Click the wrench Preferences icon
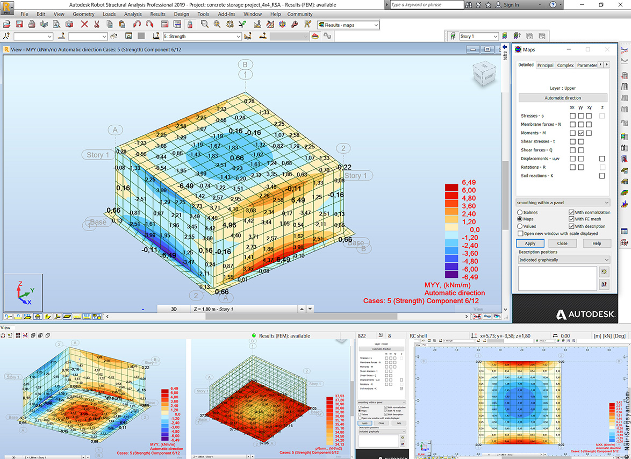Screen dimensions: 631x459 294,24
